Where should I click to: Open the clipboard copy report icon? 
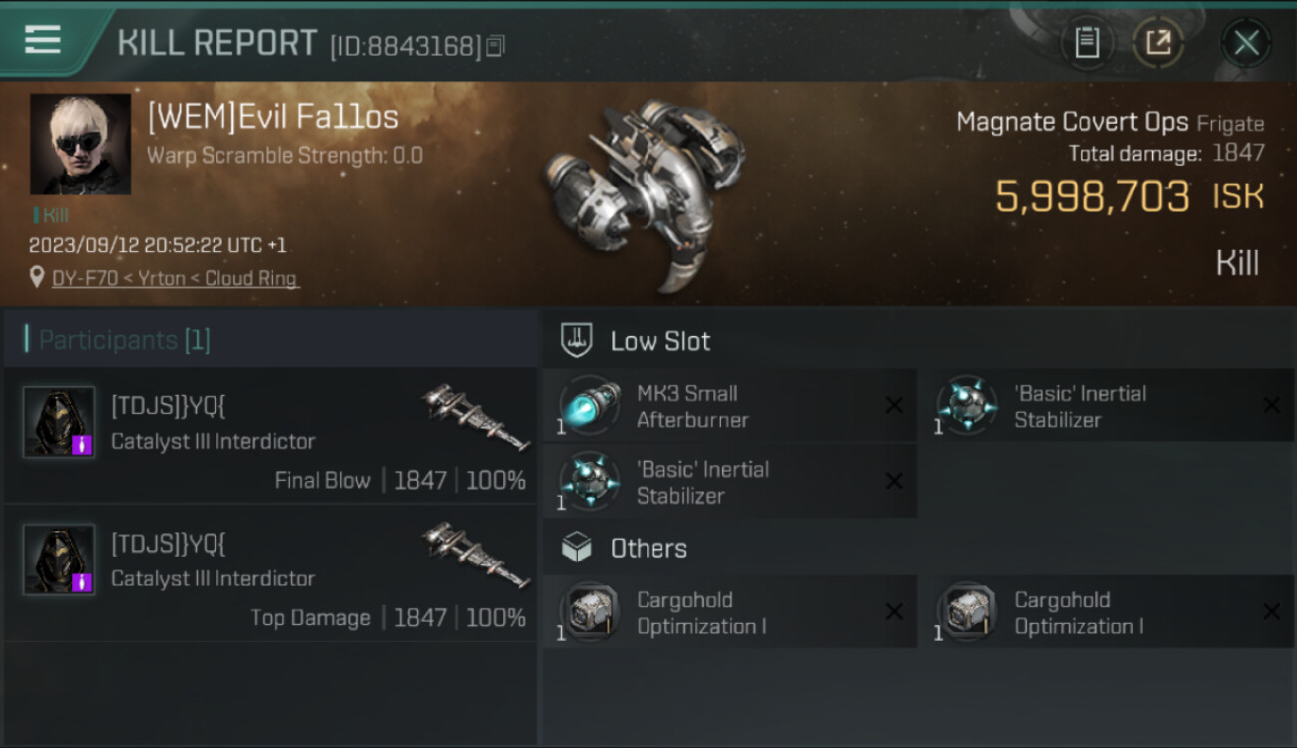tap(1086, 43)
